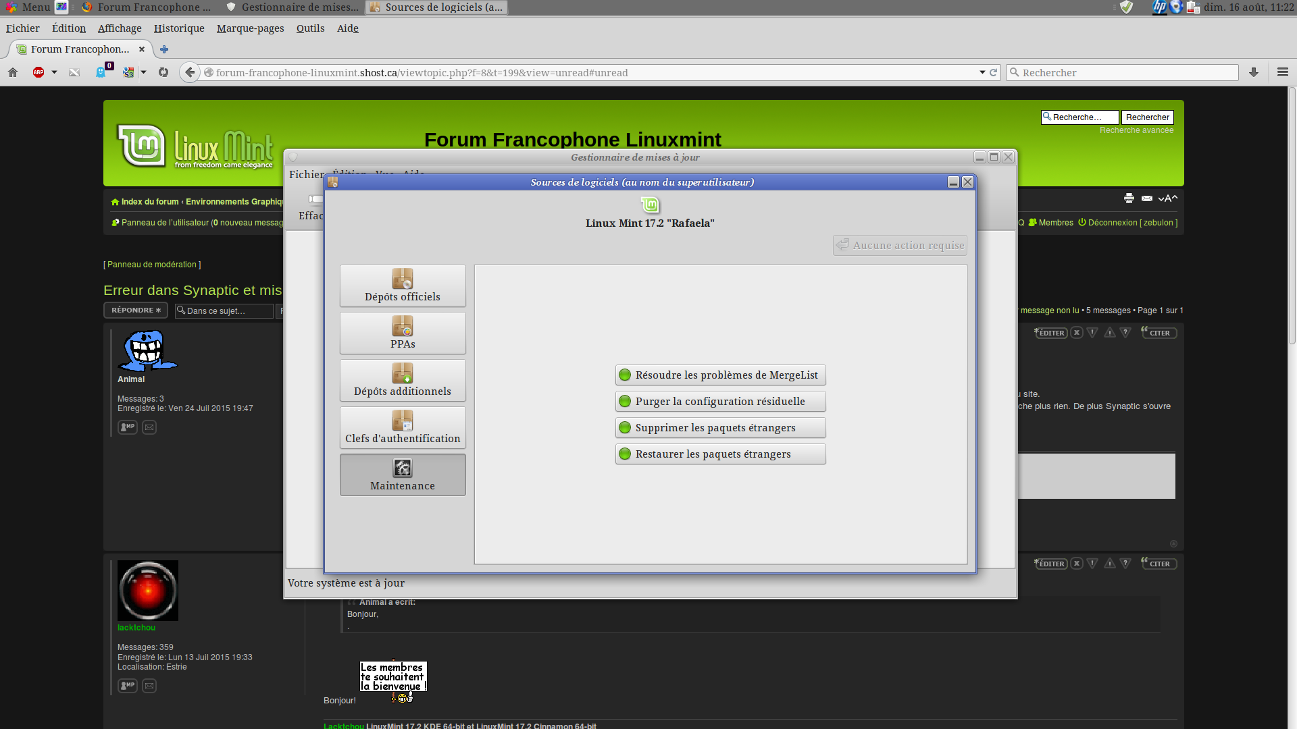Open the clock showing dim. 16 août

point(1249,7)
